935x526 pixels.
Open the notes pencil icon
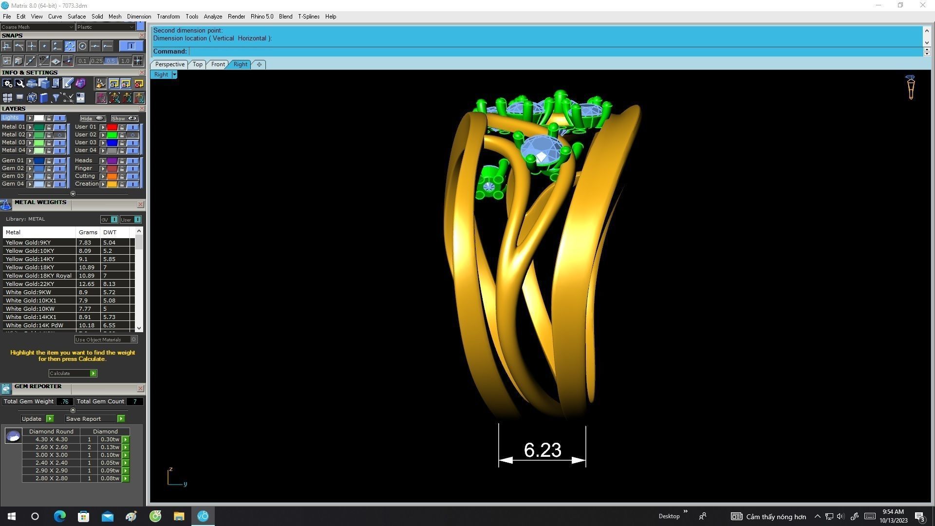(68, 84)
